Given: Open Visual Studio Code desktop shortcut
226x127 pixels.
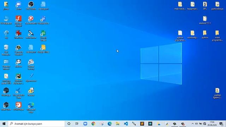Looking at the screenshot, I should [x=18, y=93].
